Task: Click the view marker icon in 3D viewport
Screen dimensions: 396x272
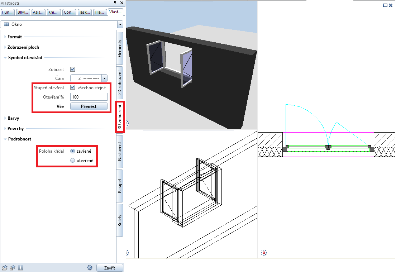Action: [x=127, y=123]
